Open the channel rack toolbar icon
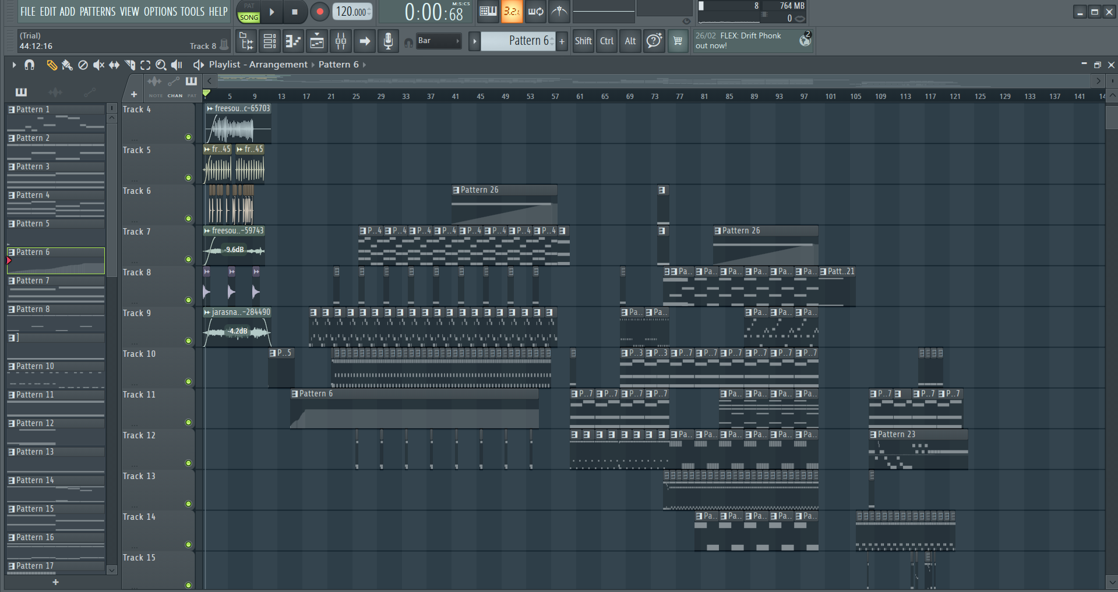Screen dimensions: 1118x592 click(270, 41)
